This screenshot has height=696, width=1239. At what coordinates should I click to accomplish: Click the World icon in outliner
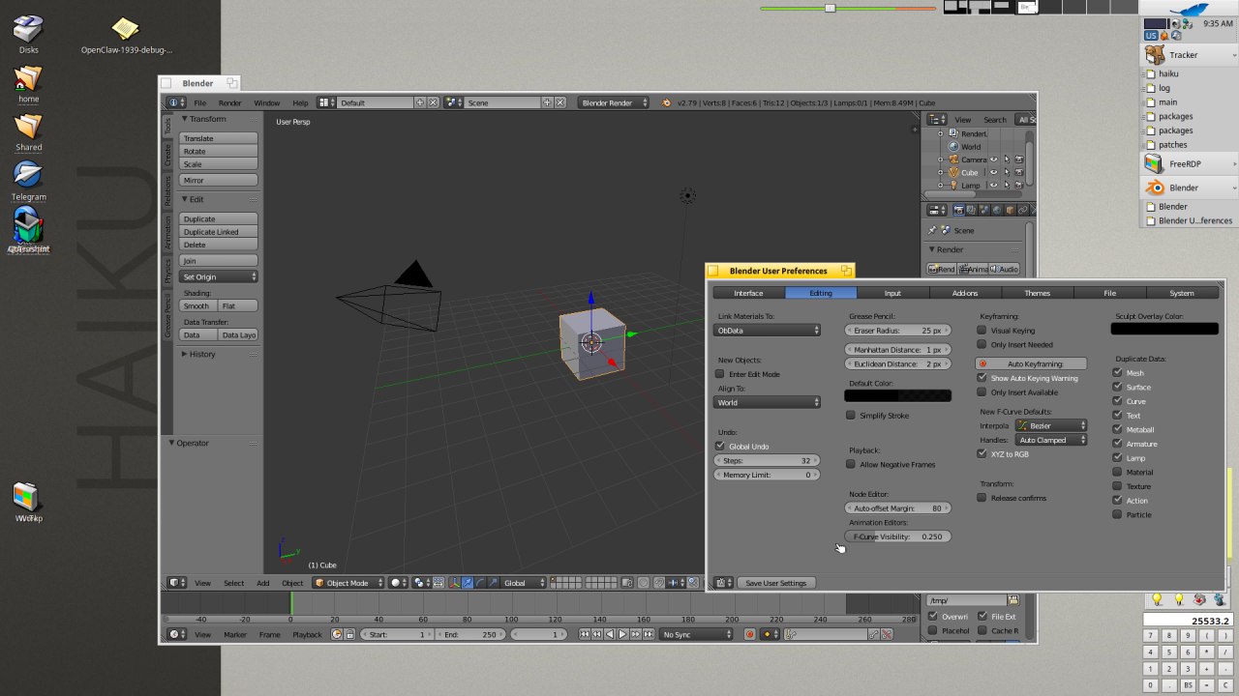coord(953,147)
